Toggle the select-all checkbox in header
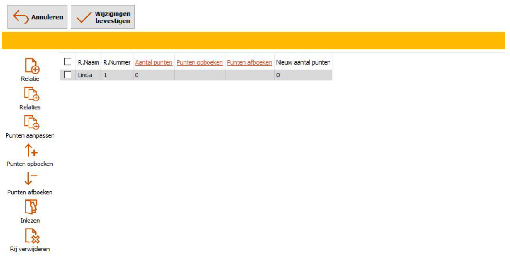 [x=68, y=62]
